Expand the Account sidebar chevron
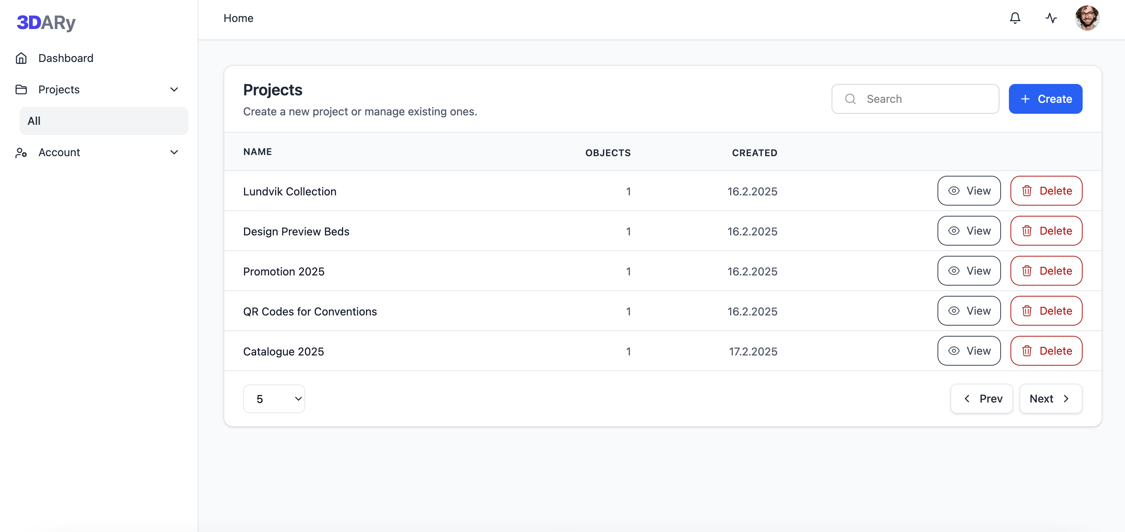This screenshot has width=1125, height=532. (x=174, y=153)
